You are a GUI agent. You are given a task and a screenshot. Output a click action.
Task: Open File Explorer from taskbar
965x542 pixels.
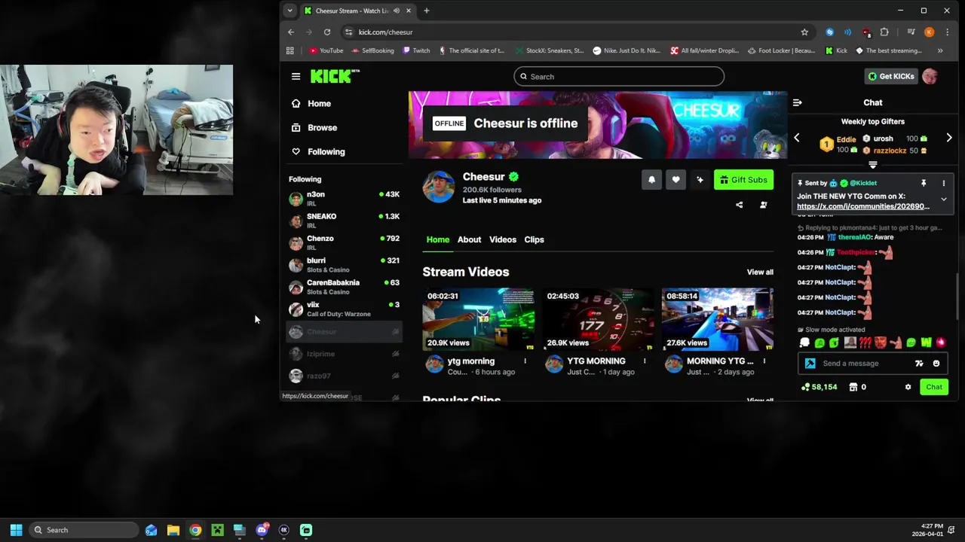[x=173, y=530]
